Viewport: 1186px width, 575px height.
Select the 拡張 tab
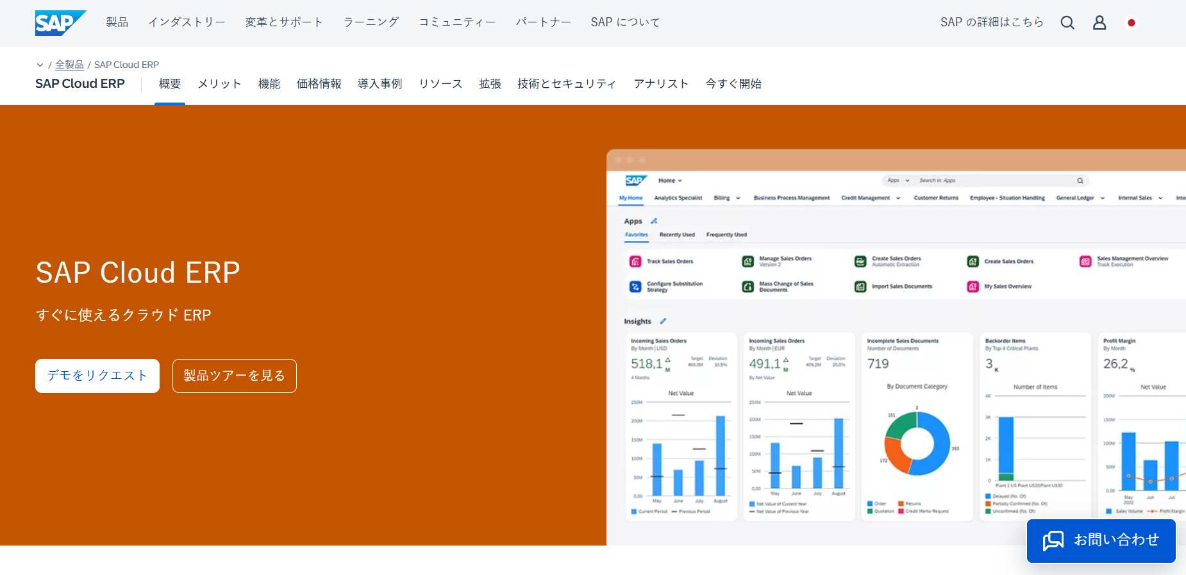pyautogui.click(x=490, y=84)
